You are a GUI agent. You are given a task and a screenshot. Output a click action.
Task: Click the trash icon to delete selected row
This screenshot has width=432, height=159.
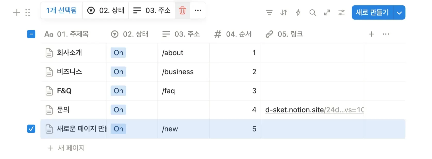click(x=182, y=11)
